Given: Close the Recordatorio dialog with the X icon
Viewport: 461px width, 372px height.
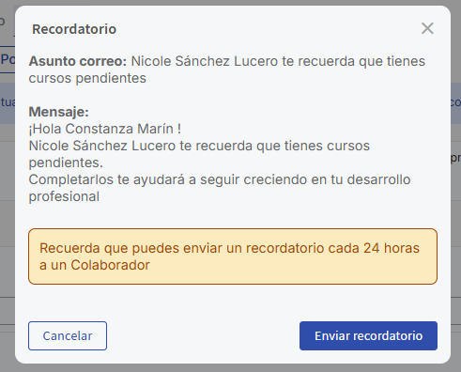Looking at the screenshot, I should 427,28.
